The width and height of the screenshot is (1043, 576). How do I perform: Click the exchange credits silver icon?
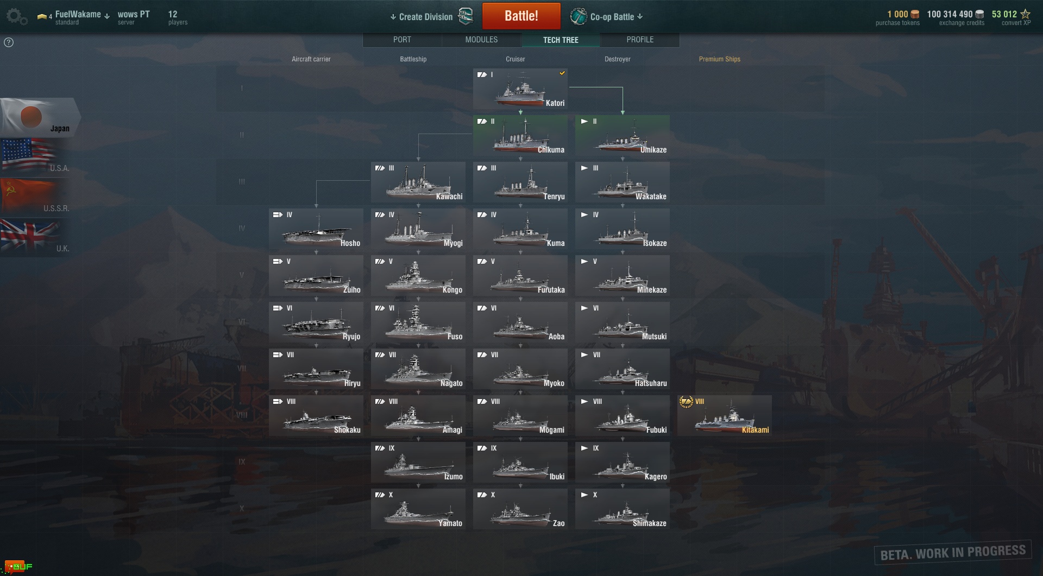coord(979,15)
